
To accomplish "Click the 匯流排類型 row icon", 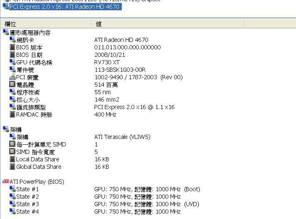I will pos(12,107).
